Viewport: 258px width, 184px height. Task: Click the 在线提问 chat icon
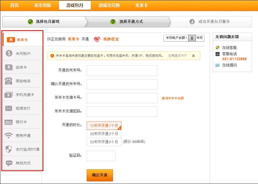(218, 65)
